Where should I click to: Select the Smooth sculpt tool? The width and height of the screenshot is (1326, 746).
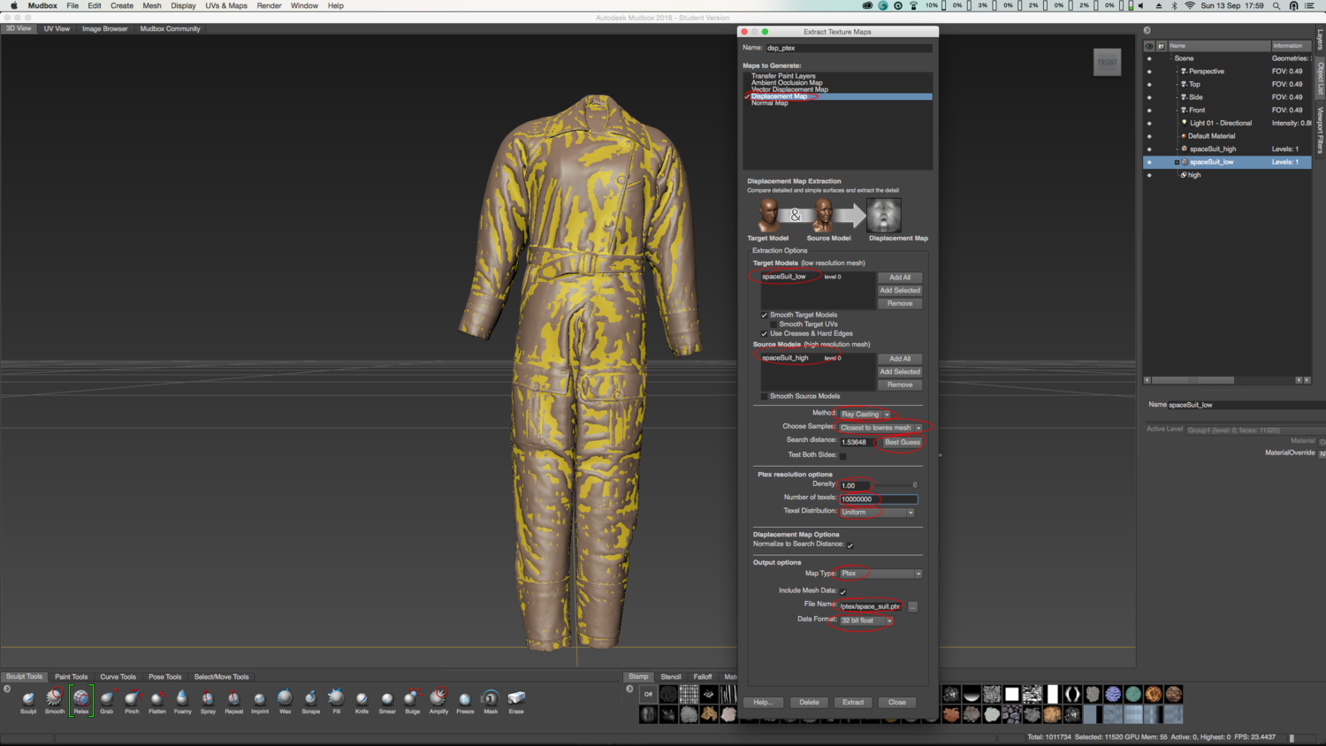pos(55,699)
